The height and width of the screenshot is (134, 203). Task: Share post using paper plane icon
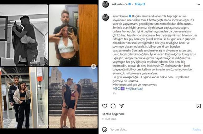(x=122, y=106)
